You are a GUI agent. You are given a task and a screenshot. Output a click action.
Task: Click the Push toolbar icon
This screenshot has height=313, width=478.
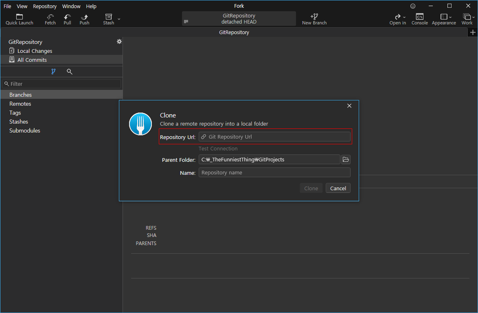(x=84, y=19)
